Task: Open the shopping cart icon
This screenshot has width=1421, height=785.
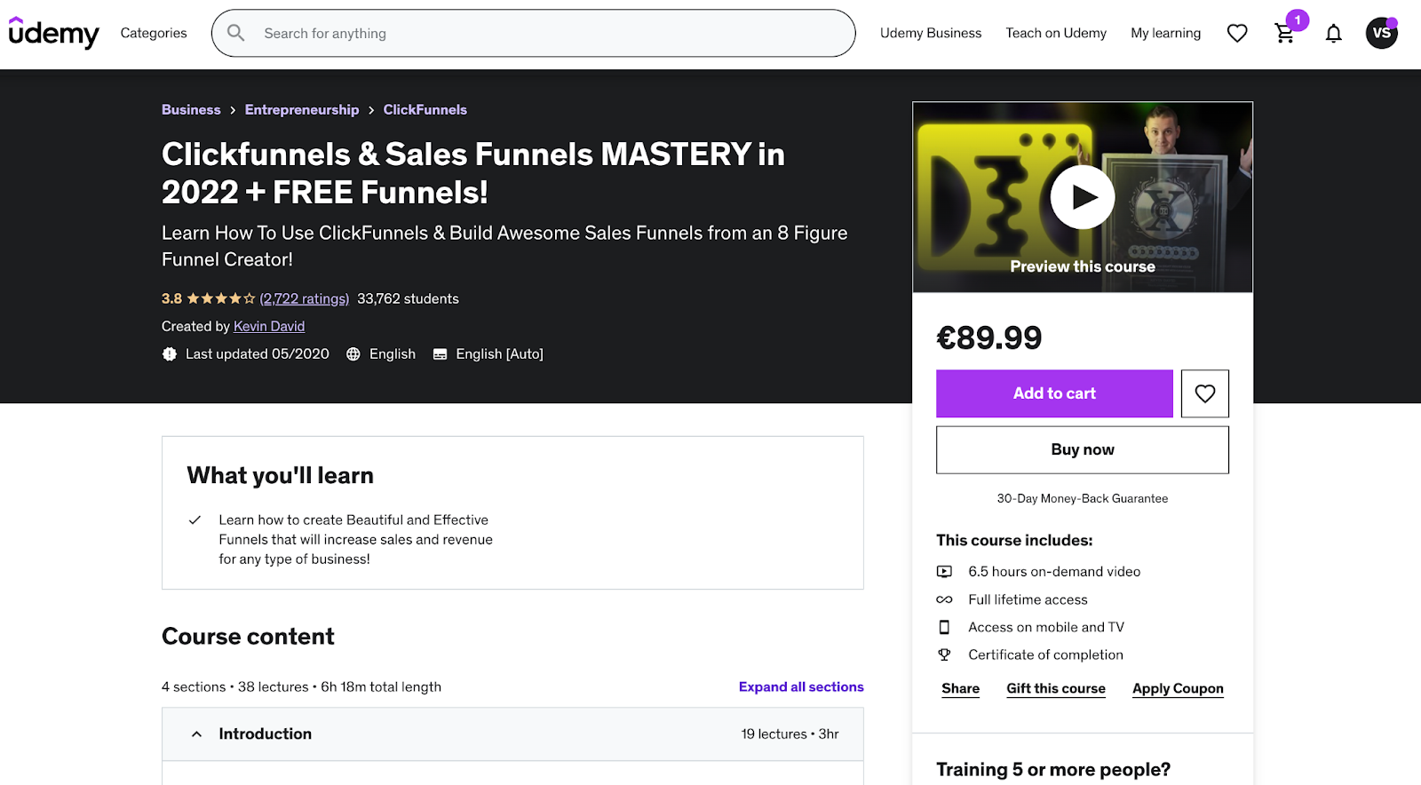Action: (x=1284, y=34)
